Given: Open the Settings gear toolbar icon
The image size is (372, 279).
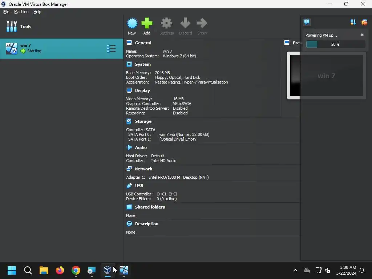Looking at the screenshot, I should pyautogui.click(x=166, y=23).
